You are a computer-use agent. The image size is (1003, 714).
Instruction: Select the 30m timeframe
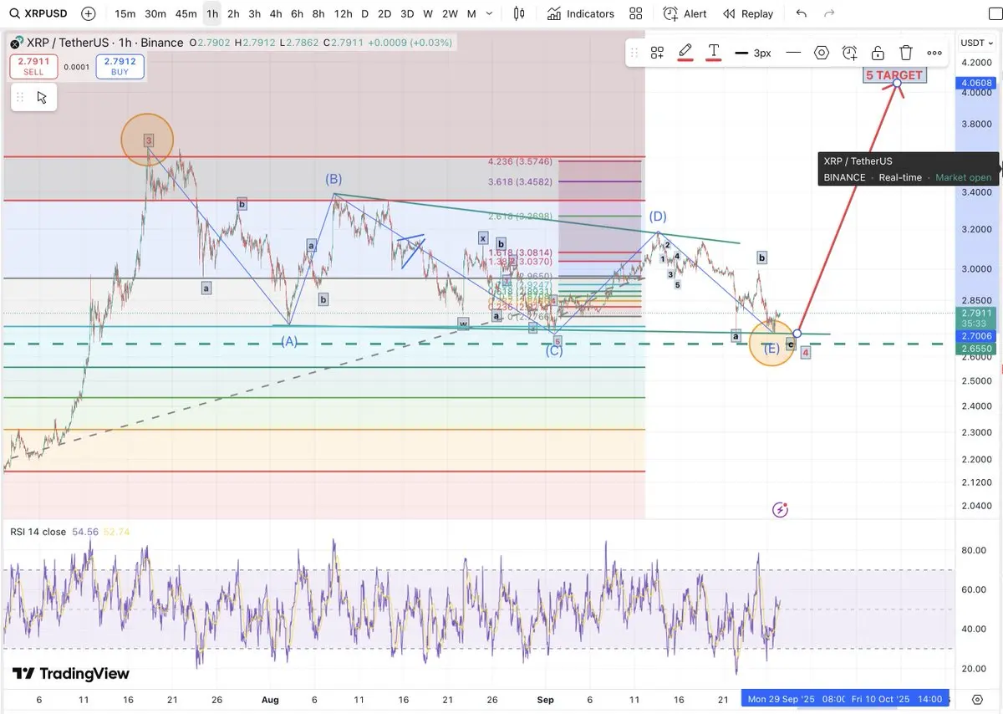click(x=155, y=13)
